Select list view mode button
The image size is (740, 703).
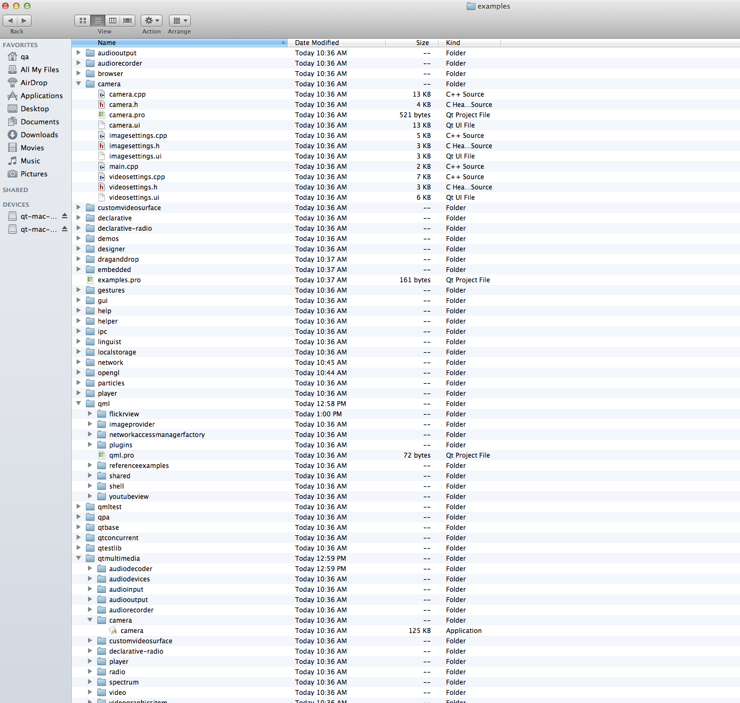coord(98,21)
